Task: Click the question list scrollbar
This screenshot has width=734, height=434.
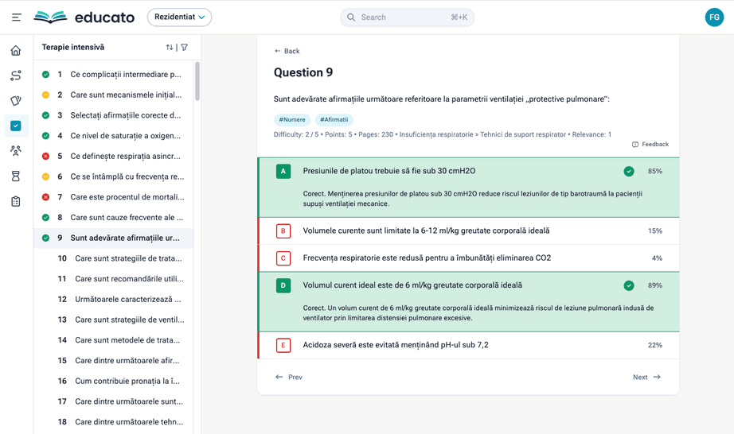Action: point(197,81)
